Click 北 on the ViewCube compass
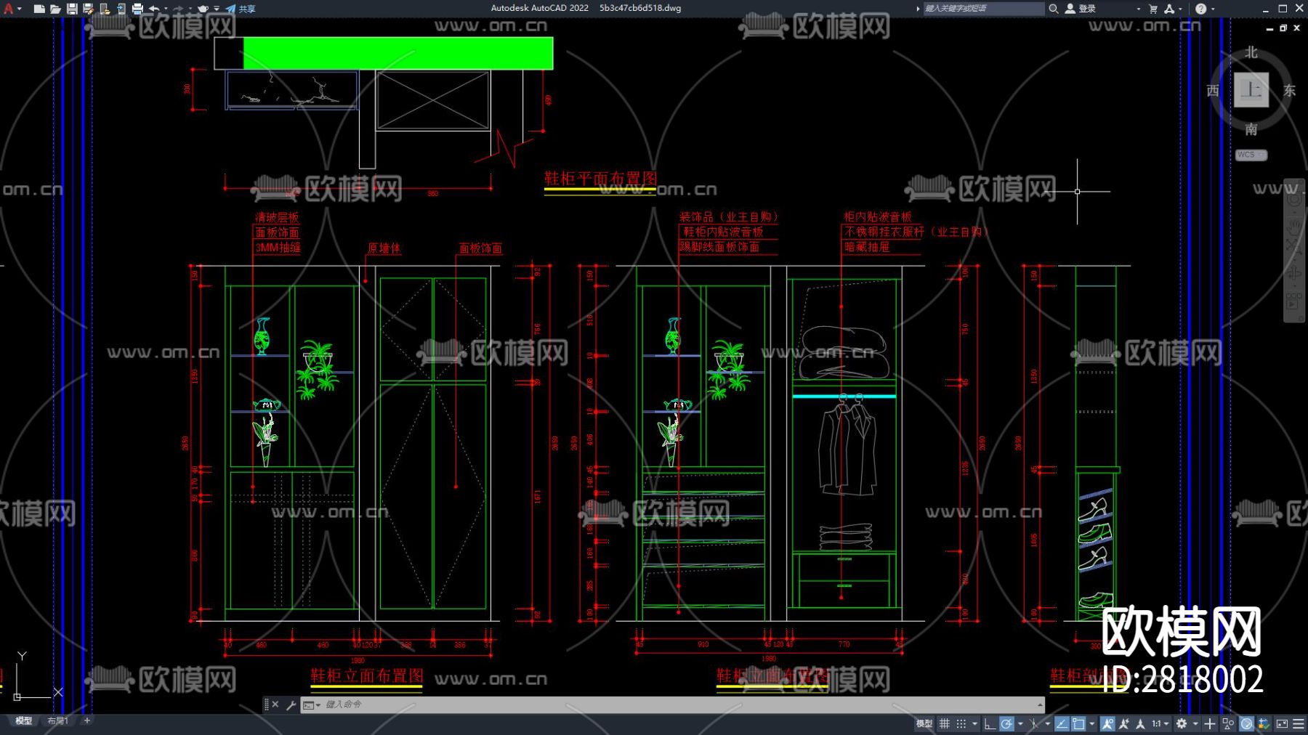Viewport: 1308px width, 735px height. coord(1251,52)
